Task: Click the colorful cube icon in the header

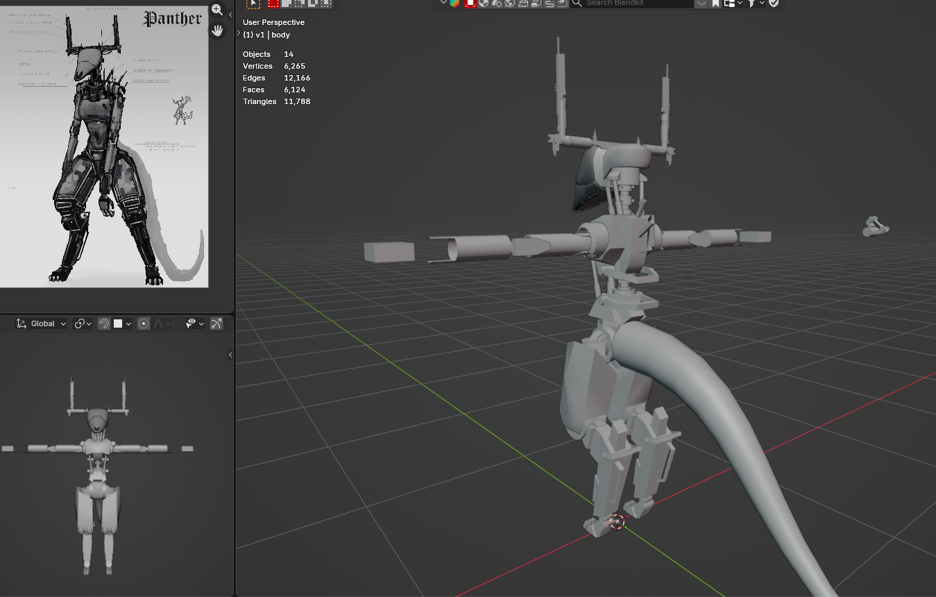Action: pyautogui.click(x=454, y=3)
